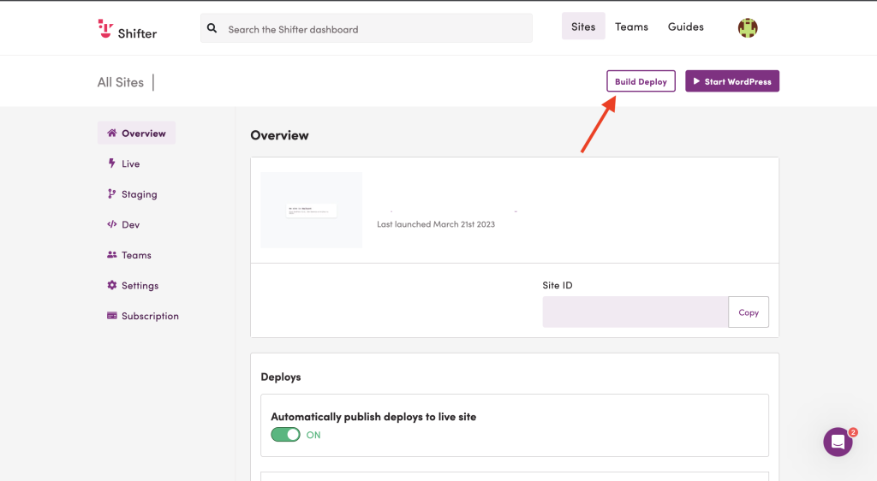
Task: Open the user avatar menu
Action: (x=747, y=27)
